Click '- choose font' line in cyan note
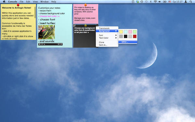Viewport: 195px width, 122px height. pos(46,20)
